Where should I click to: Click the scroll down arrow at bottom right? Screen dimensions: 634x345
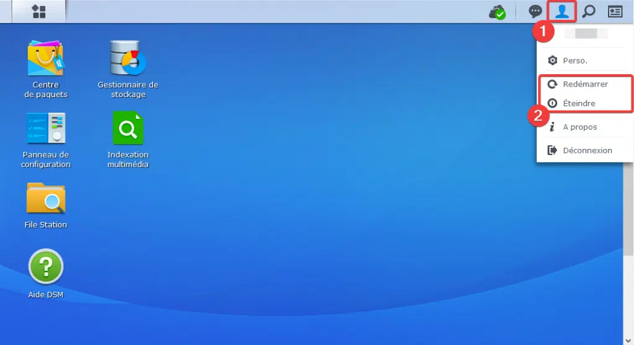point(628,341)
